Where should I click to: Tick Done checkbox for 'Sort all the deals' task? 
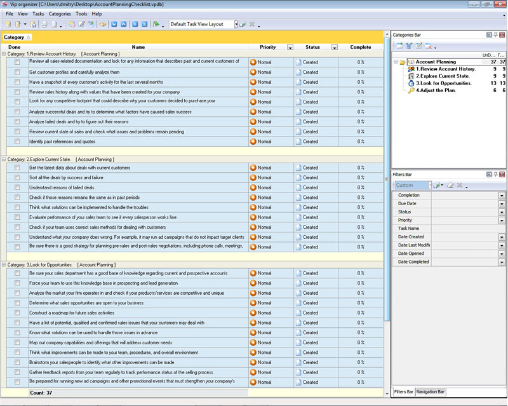pyautogui.click(x=17, y=178)
